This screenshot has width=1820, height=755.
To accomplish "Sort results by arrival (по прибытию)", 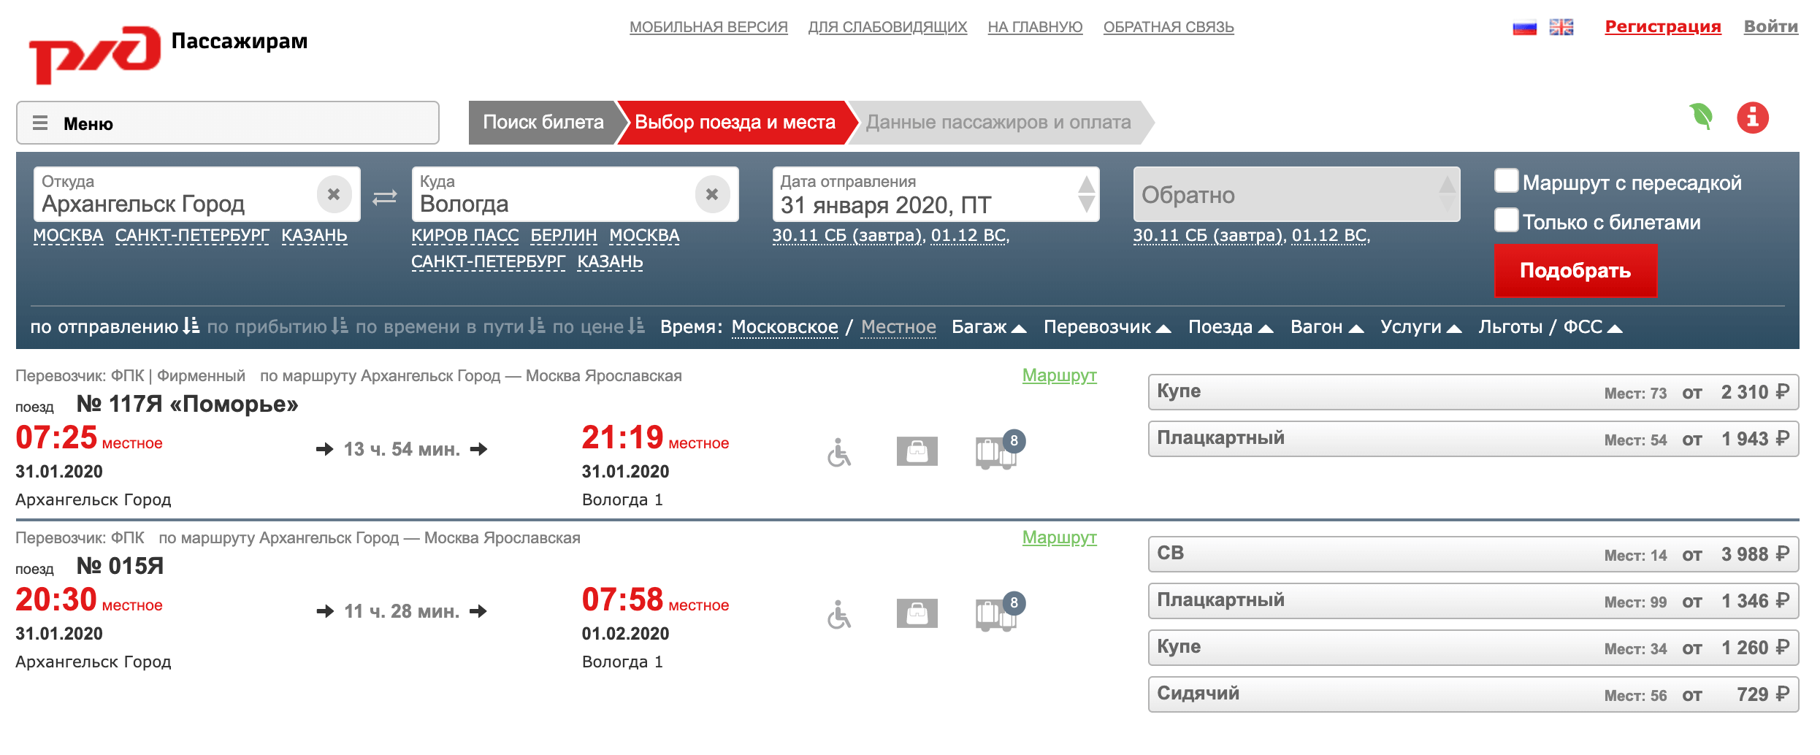I will point(278,326).
